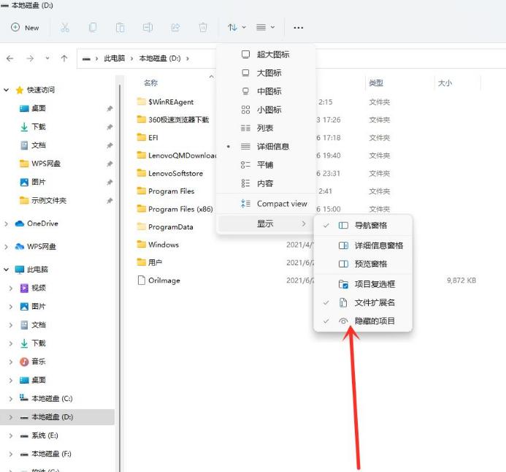The width and height of the screenshot is (506, 472).
Task: Go forward with the right arrow
Action: (x=30, y=58)
